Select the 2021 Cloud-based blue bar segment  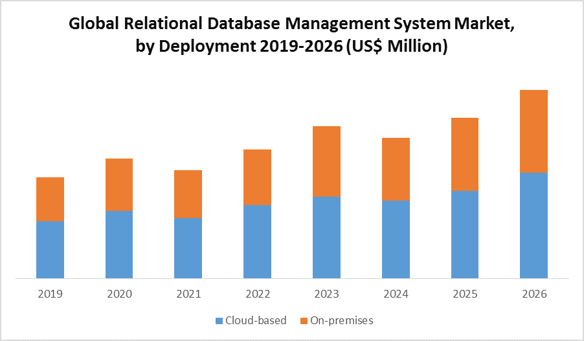coord(188,248)
